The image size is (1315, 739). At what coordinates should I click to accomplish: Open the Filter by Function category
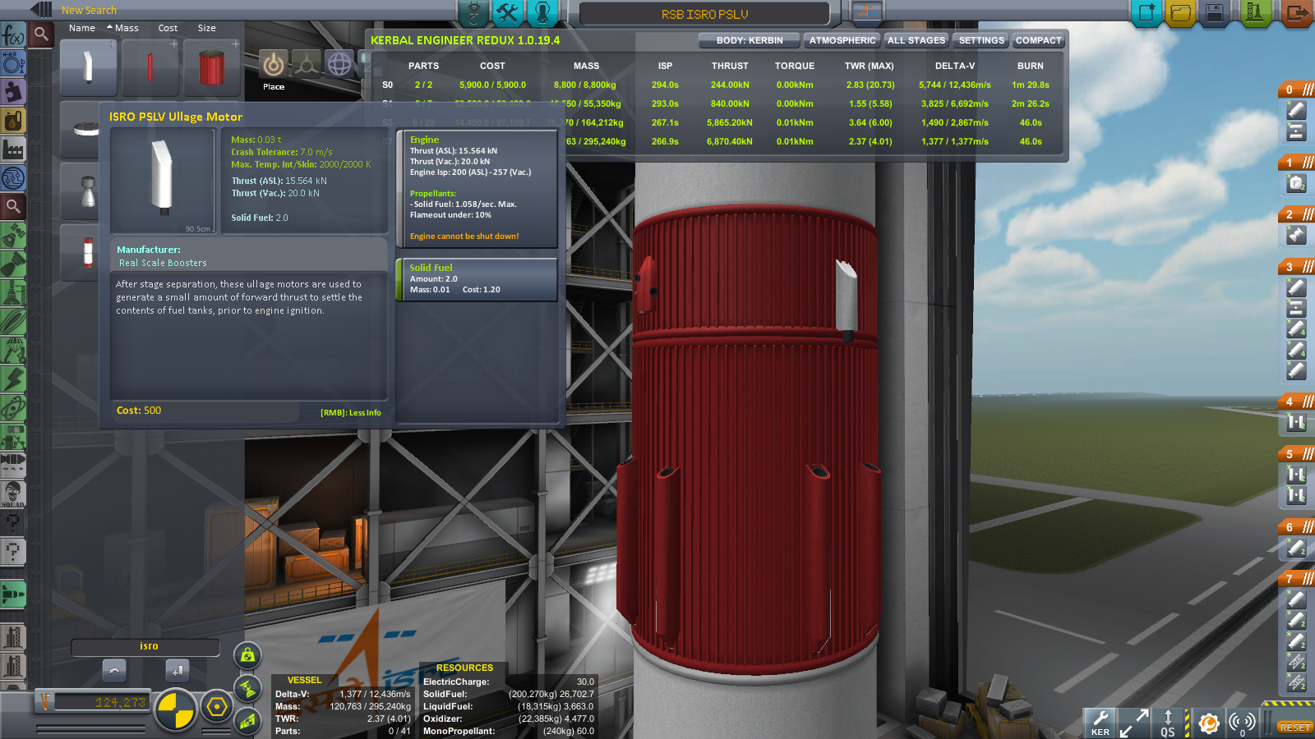[13, 35]
